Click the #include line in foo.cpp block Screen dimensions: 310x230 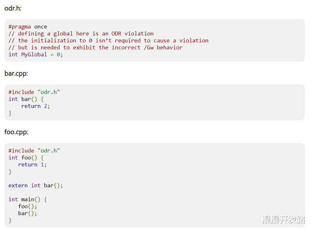click(34, 150)
